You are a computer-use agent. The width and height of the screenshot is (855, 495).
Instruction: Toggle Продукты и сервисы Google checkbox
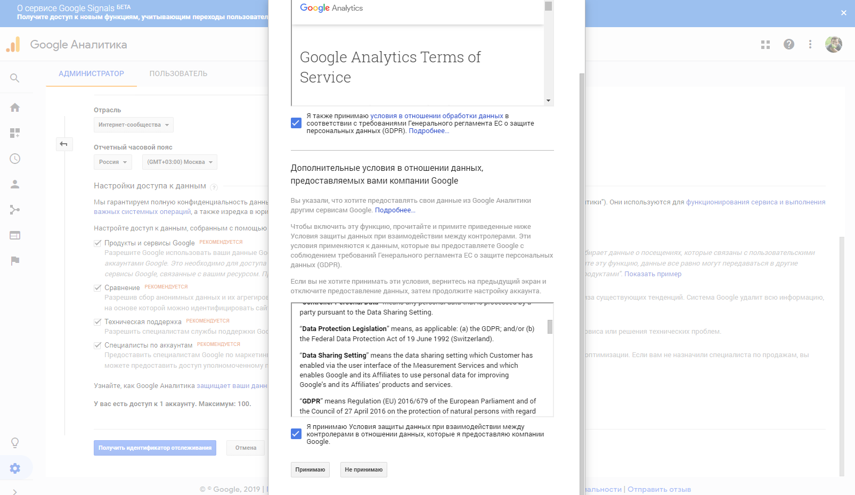[97, 243]
